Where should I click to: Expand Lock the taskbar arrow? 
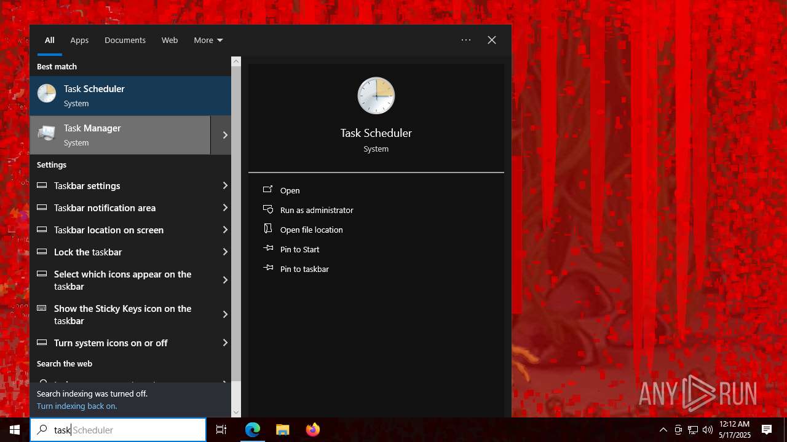click(x=225, y=252)
